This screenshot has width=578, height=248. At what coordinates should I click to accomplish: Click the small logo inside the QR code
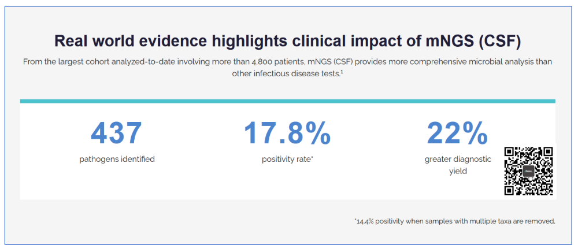click(529, 172)
